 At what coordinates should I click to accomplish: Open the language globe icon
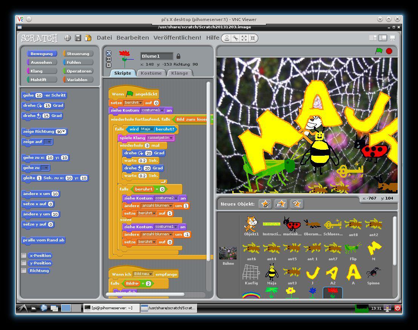point(68,38)
